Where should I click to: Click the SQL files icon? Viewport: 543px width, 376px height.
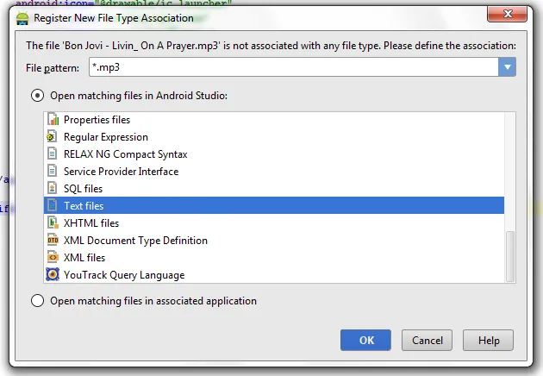[53, 189]
